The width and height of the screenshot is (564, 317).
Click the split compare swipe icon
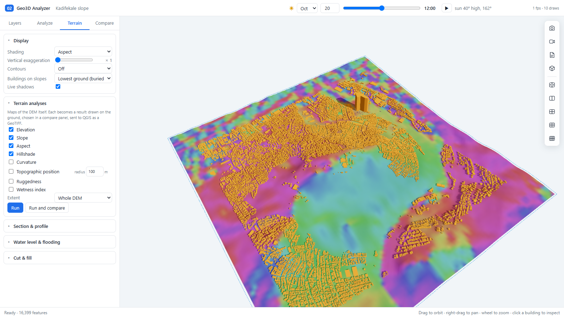(552, 85)
